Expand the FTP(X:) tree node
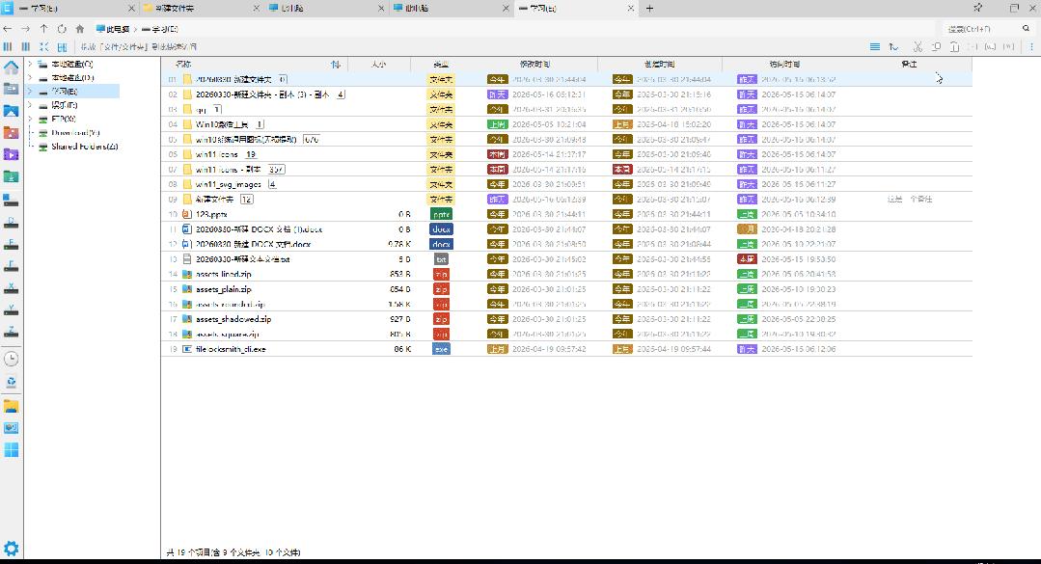Image resolution: width=1041 pixels, height=564 pixels. (30, 119)
